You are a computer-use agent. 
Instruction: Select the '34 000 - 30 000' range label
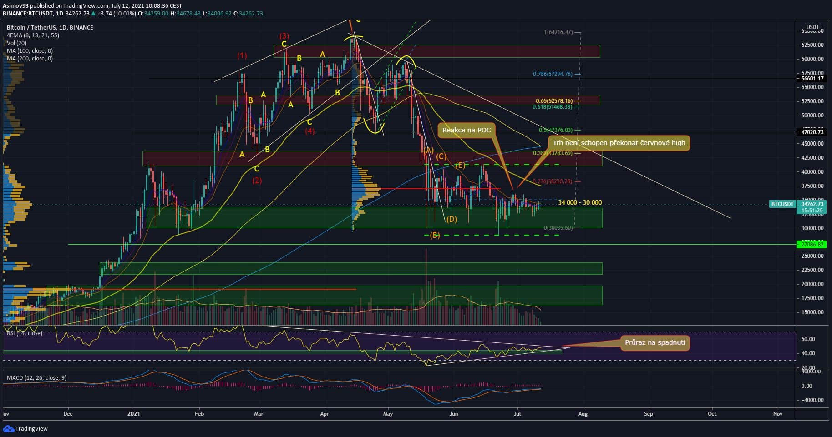pyautogui.click(x=580, y=202)
